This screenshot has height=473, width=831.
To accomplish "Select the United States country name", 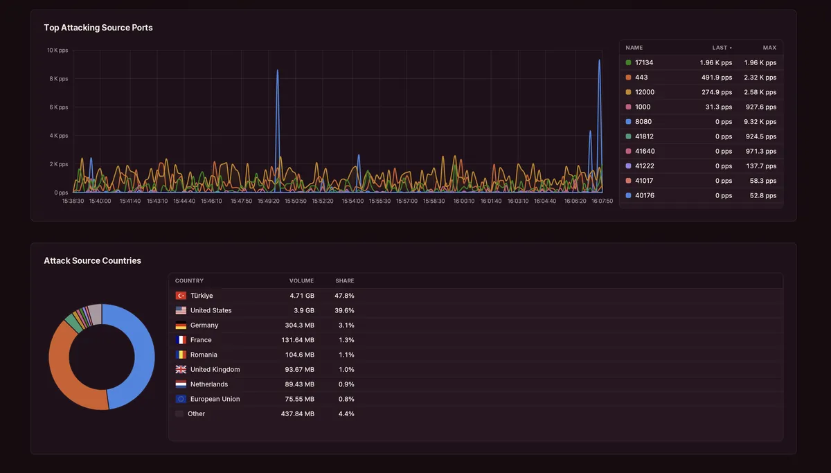I will pos(211,310).
